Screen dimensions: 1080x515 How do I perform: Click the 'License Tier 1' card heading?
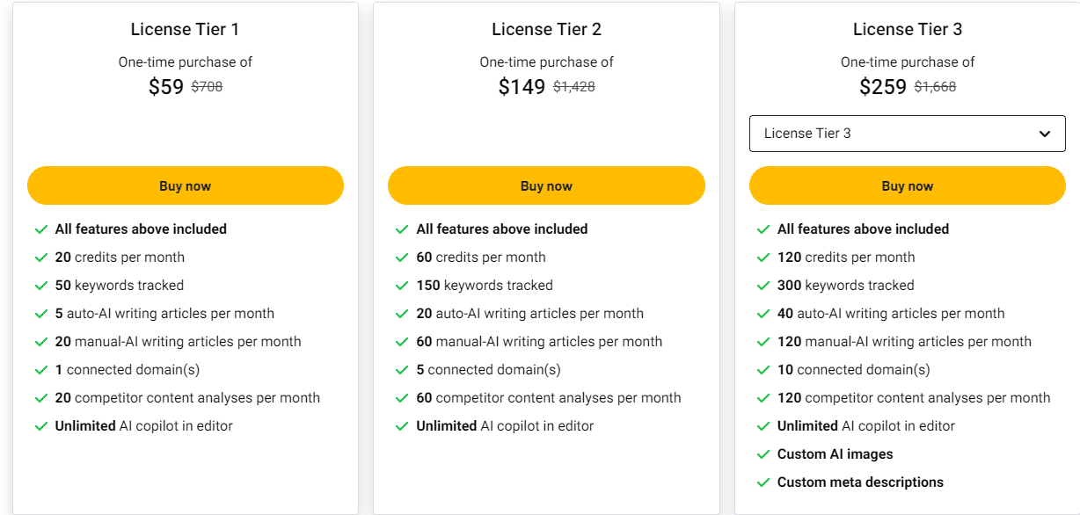[185, 28]
